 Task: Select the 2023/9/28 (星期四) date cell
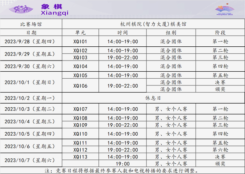tap(31, 41)
